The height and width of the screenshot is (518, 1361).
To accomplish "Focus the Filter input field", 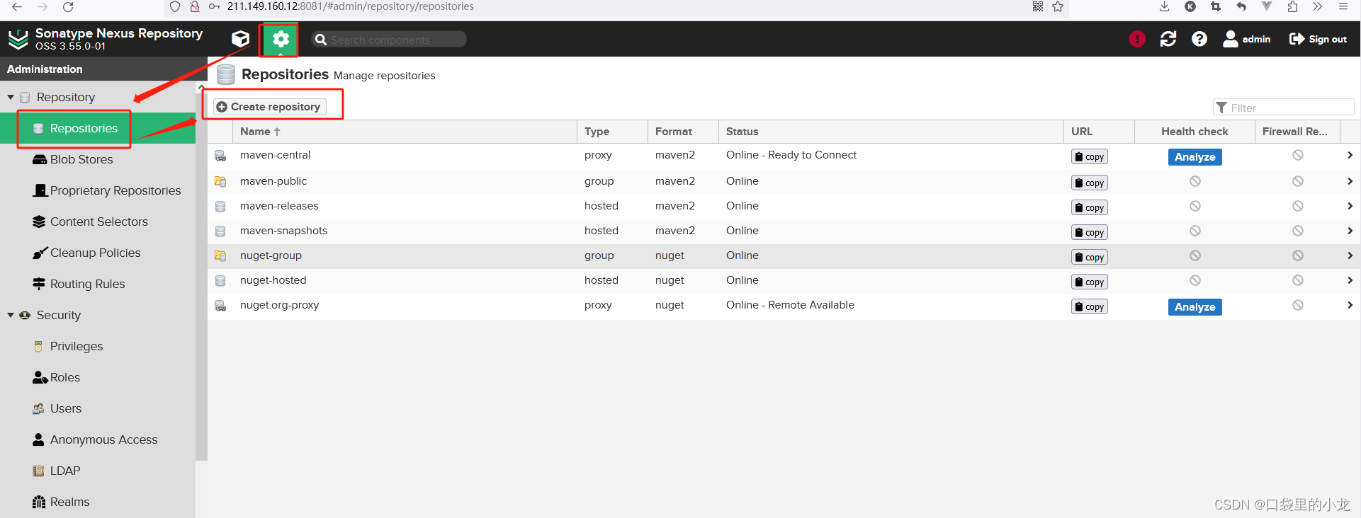I will click(x=1284, y=108).
